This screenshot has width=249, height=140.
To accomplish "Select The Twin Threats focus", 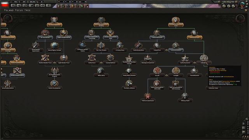I will tap(101, 47).
